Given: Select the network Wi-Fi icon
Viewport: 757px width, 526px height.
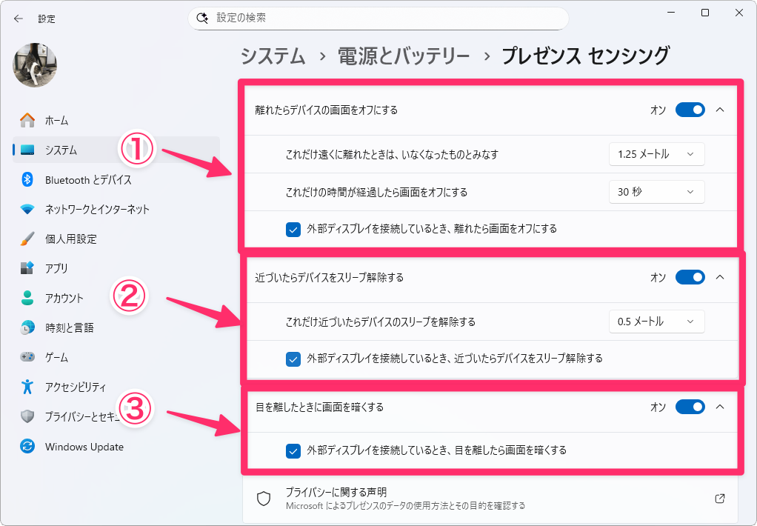Looking at the screenshot, I should pos(27,209).
